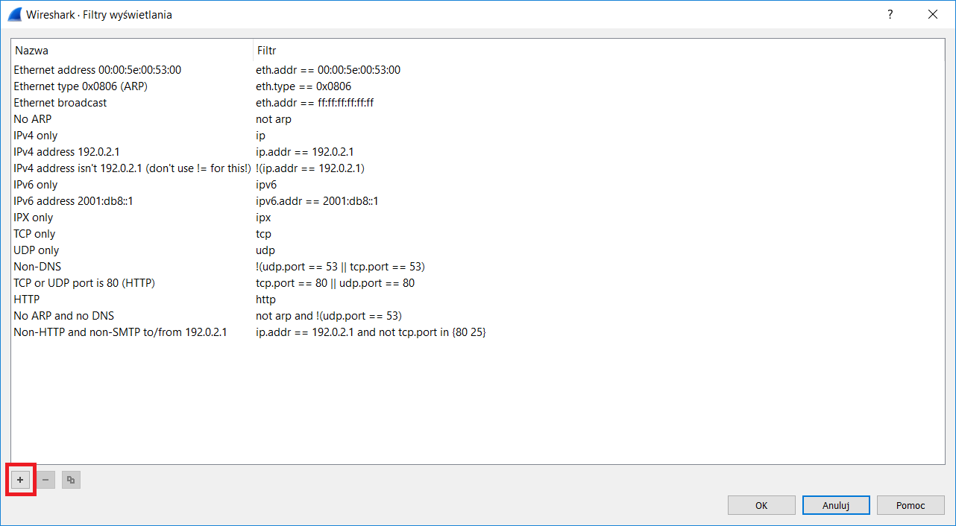The width and height of the screenshot is (956, 526).
Task: Open help via Pomoc button
Action: coord(911,505)
